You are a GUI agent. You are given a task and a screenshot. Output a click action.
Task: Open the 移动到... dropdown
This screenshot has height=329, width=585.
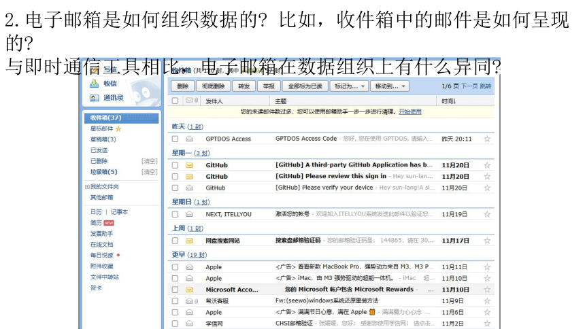click(390, 86)
